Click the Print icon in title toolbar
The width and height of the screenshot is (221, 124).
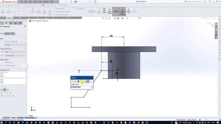(x=76, y=1)
